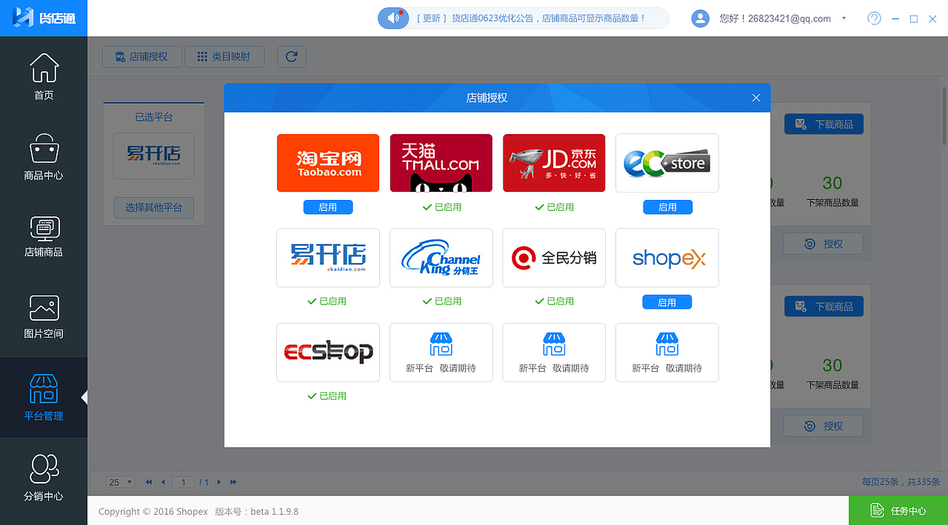Open the page size 25 dropdown
This screenshot has width=948, height=525.
[121, 482]
